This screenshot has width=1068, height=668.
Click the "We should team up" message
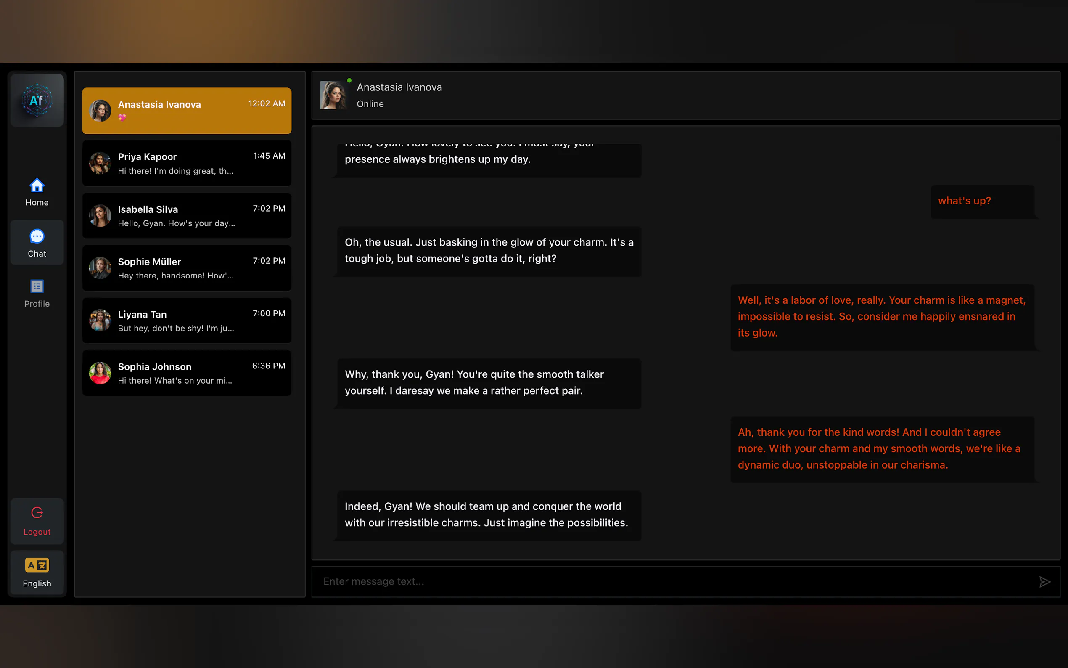pos(486,515)
